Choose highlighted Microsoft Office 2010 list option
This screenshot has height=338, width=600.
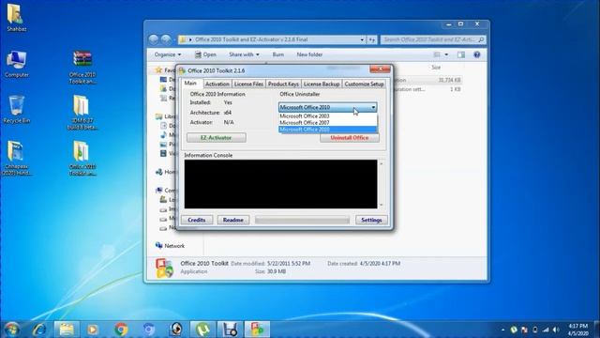(x=327, y=130)
